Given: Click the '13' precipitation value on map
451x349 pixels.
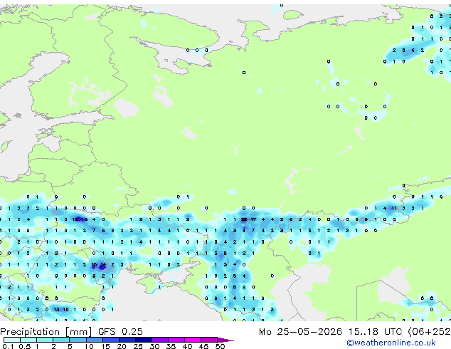Looking at the screenshot, I should tap(56, 310).
